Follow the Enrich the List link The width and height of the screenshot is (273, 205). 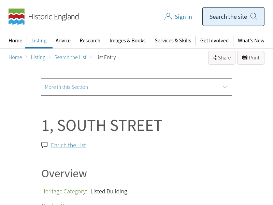click(68, 145)
